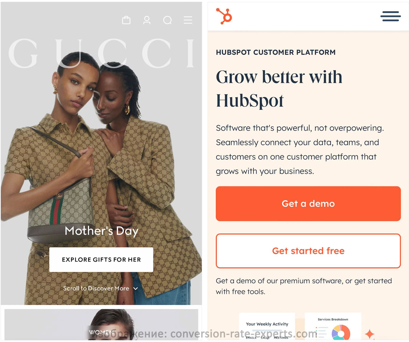Open the HubSpot hamburger menu
The width and height of the screenshot is (409, 342).
click(391, 16)
